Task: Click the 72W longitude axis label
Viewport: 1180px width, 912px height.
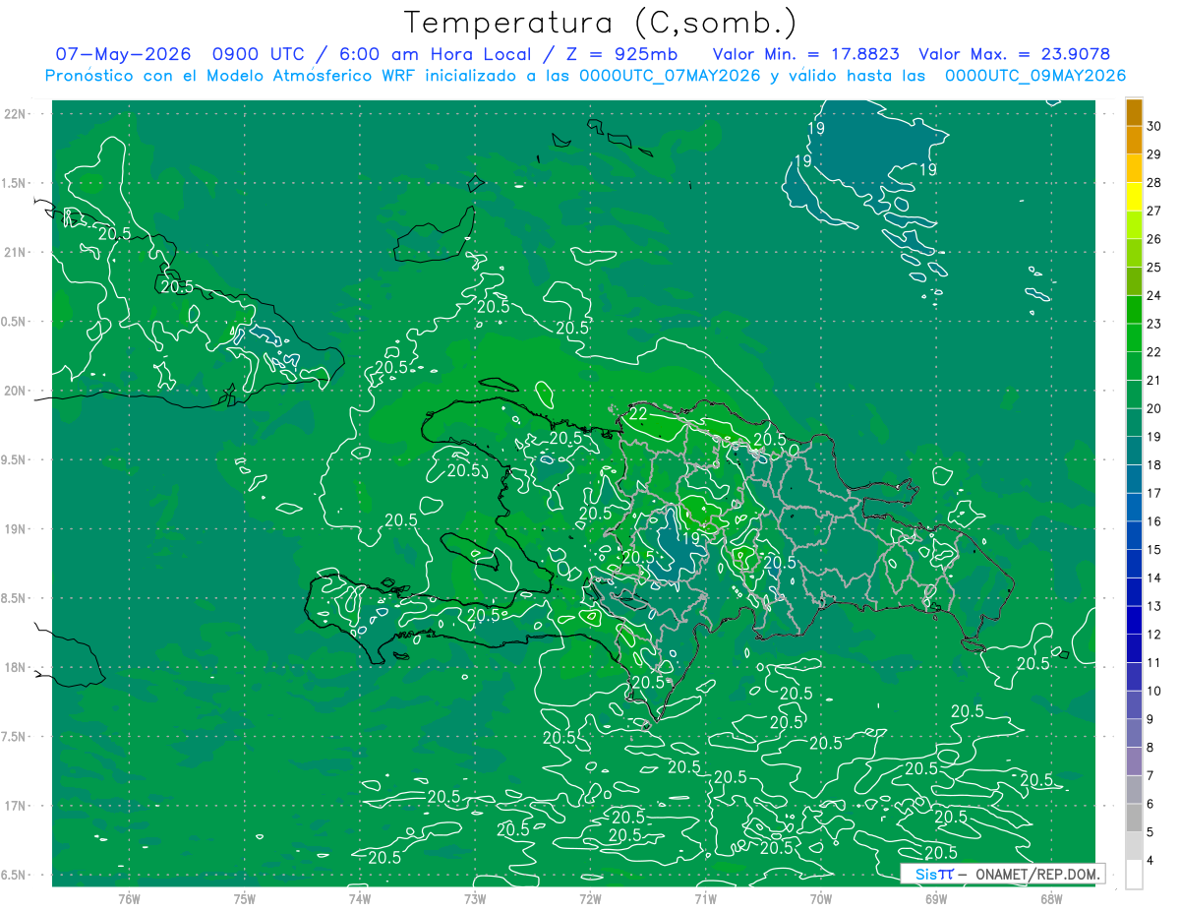Action: (x=590, y=897)
